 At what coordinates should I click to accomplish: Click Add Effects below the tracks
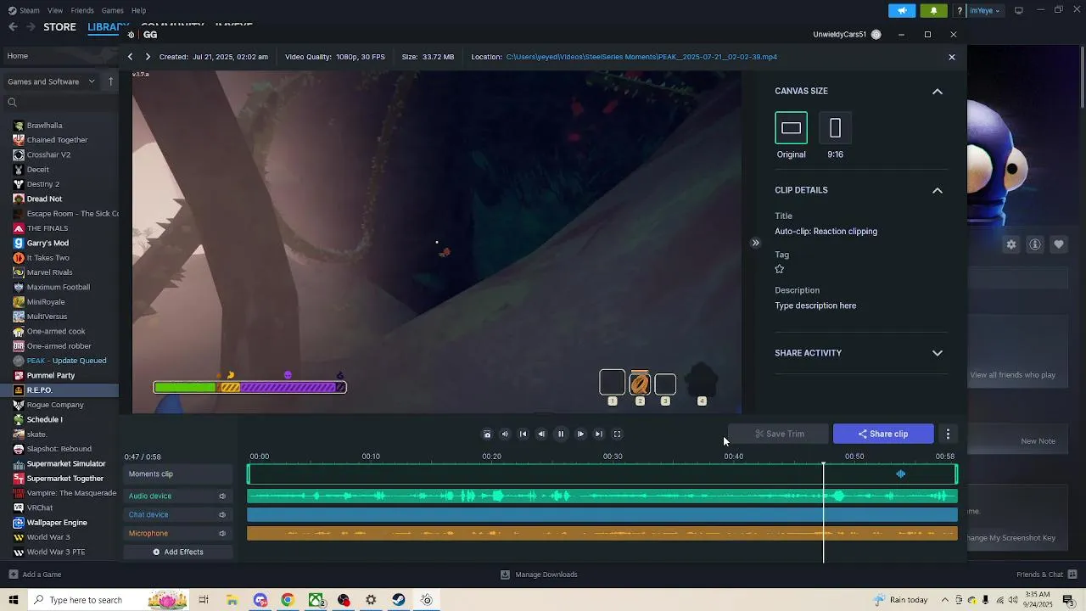click(x=178, y=552)
